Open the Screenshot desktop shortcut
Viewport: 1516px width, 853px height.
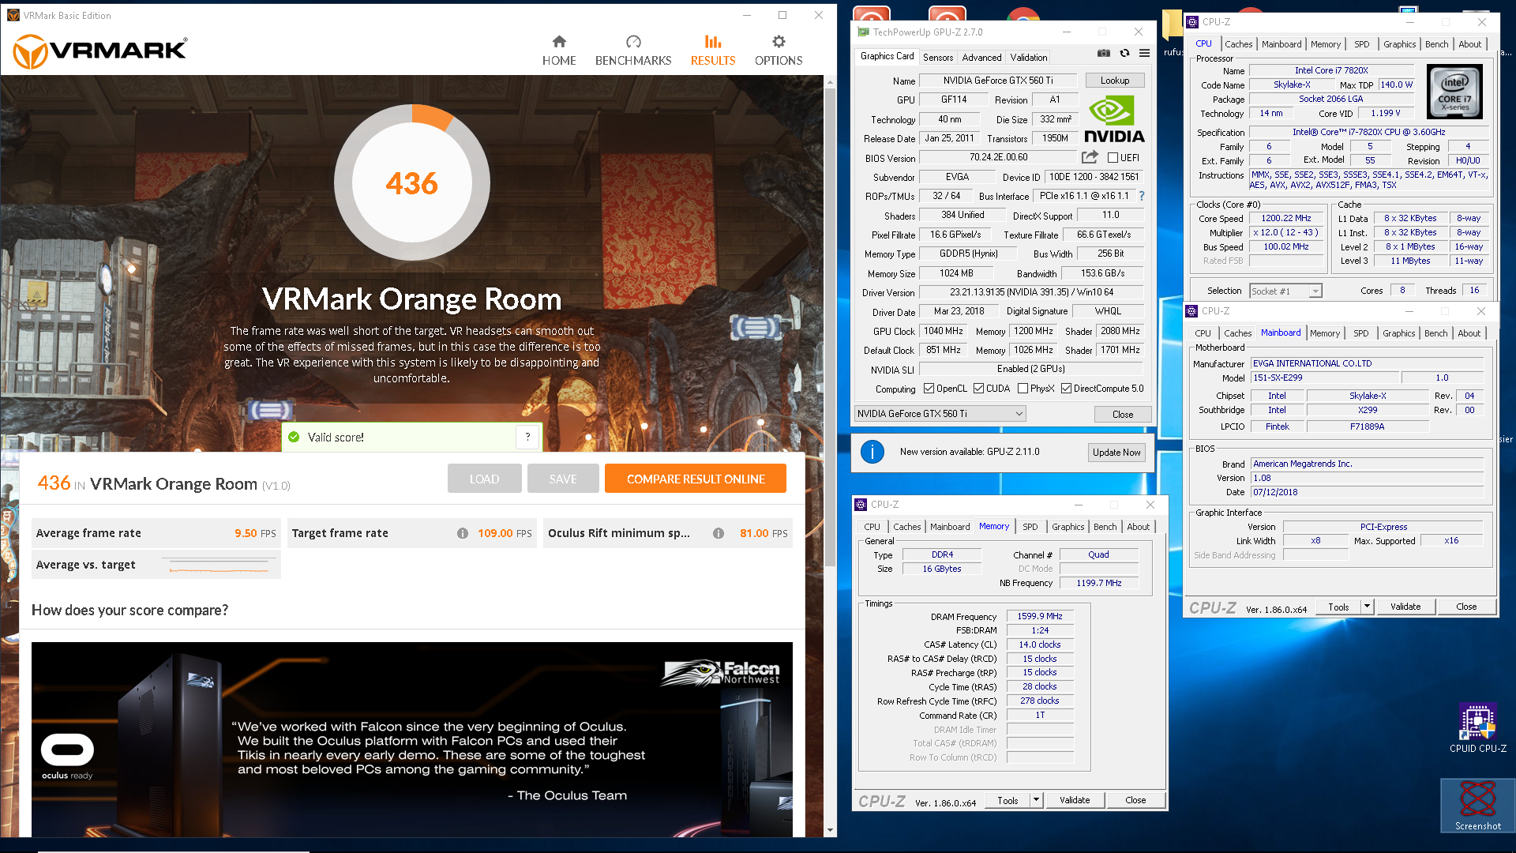pos(1477,805)
